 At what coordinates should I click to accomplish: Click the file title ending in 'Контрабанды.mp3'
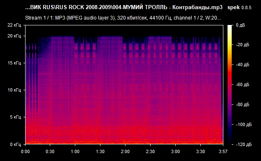[x=124, y=7]
